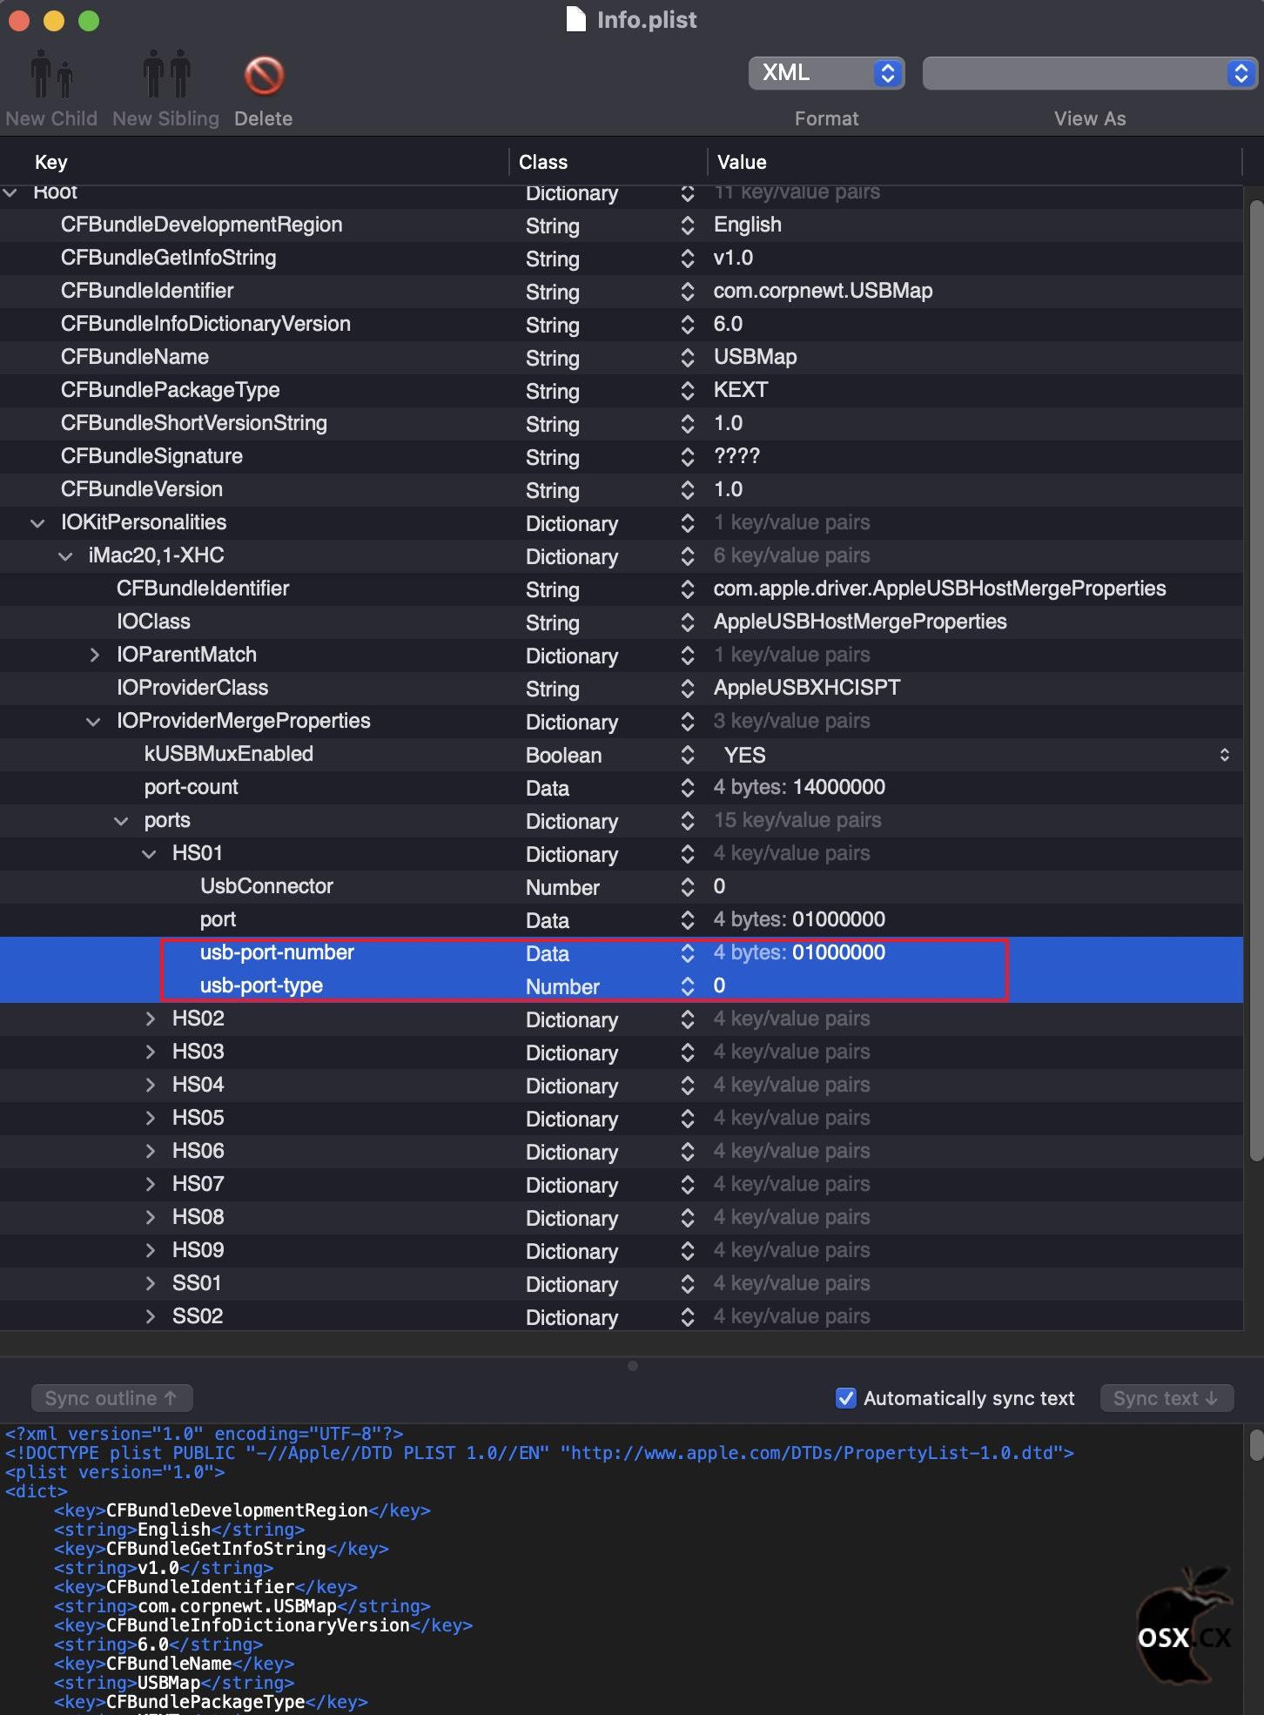Expand the HS09 dictionary
1264x1715 pixels.
pyautogui.click(x=150, y=1250)
